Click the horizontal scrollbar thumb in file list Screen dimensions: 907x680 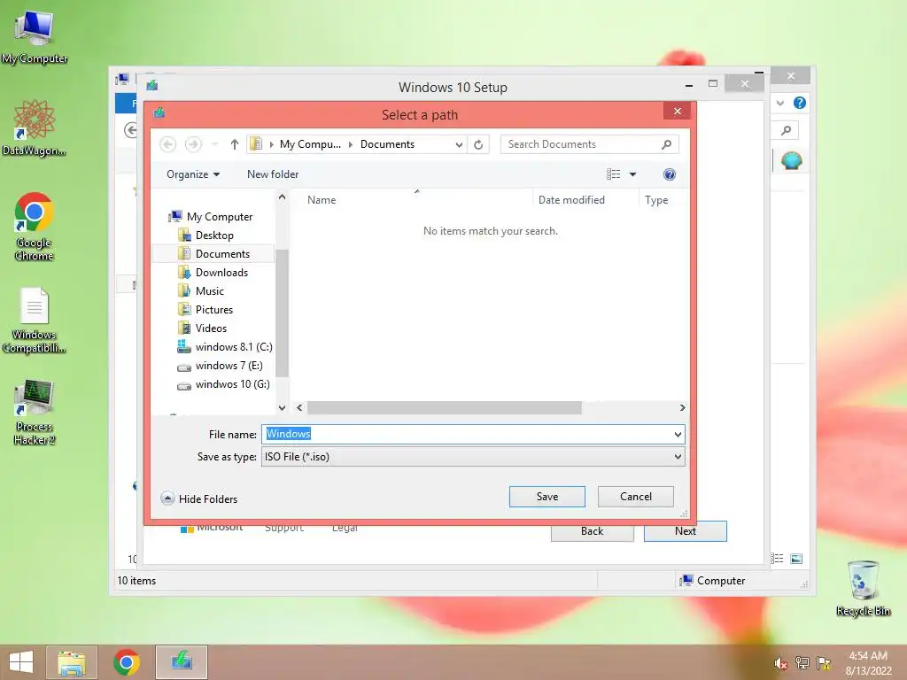(445, 407)
